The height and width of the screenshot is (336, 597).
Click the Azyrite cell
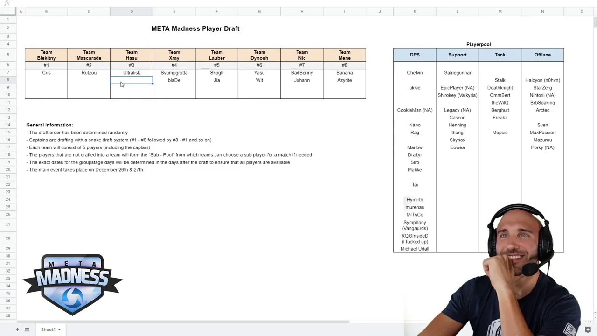tap(345, 80)
